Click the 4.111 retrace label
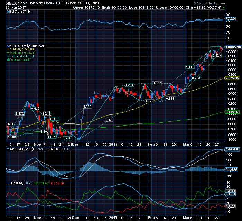The height and width of the screenshot is (221, 242). 190,67
